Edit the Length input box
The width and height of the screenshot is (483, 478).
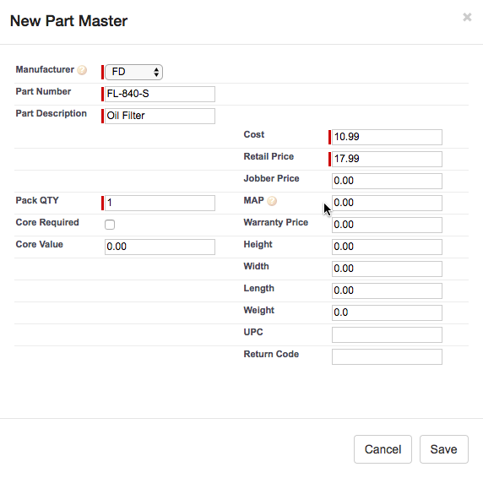click(387, 291)
